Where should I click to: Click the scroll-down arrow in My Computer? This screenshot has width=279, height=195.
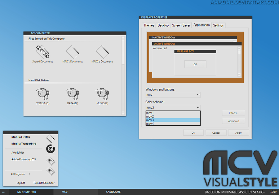pyautogui.click(x=123, y=113)
